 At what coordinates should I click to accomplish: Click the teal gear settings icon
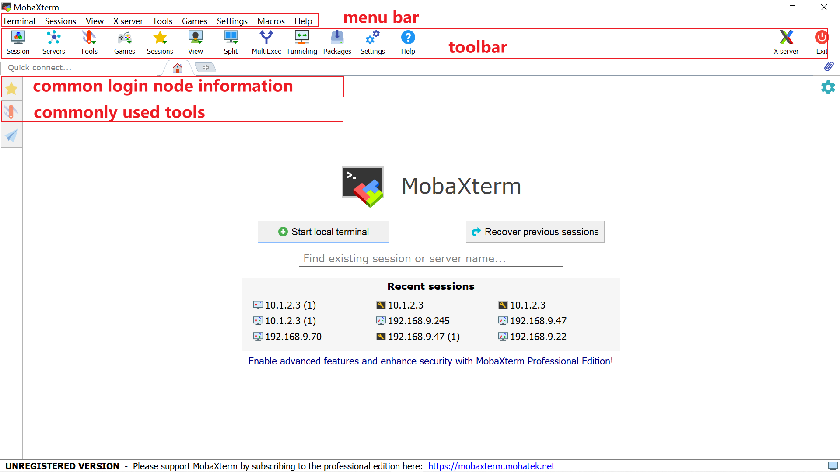(x=828, y=87)
